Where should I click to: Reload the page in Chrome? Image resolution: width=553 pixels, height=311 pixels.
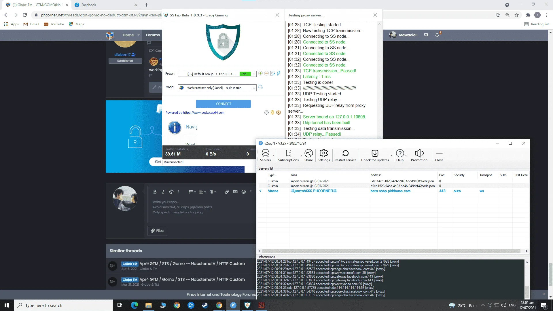click(x=25, y=15)
